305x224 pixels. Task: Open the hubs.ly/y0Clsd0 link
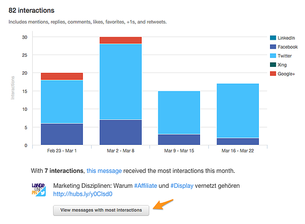point(83,194)
